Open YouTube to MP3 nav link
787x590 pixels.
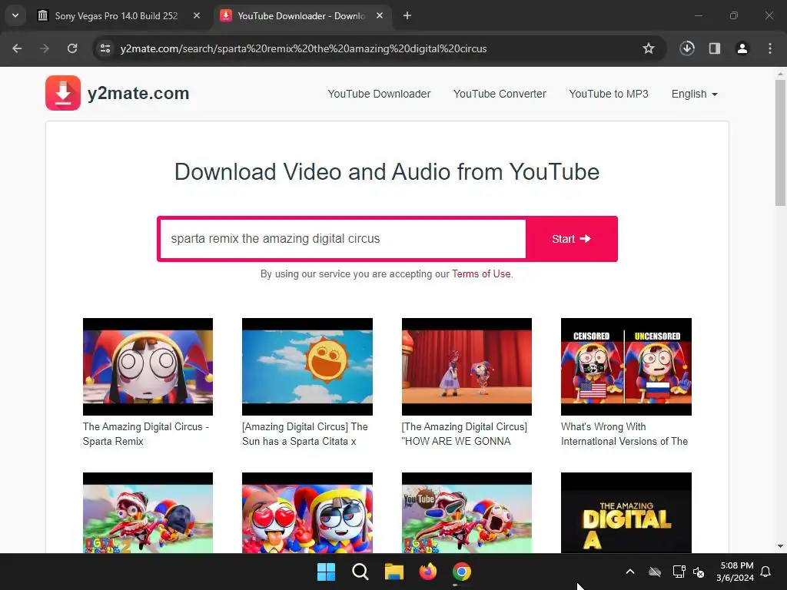tap(609, 94)
